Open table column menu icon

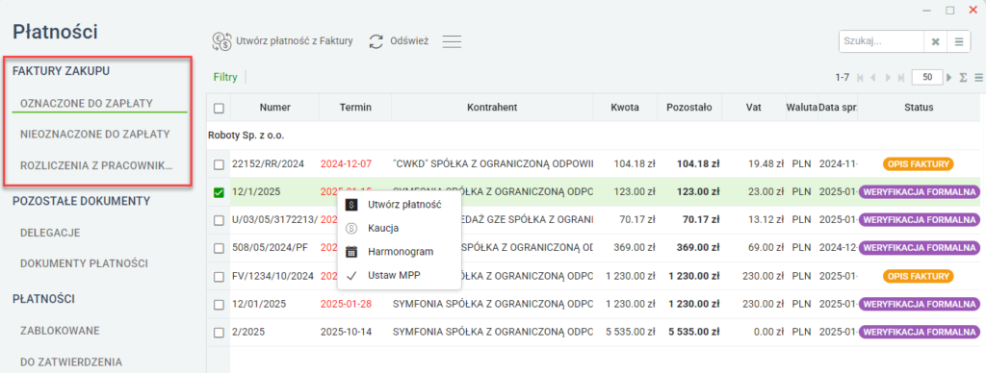978,78
